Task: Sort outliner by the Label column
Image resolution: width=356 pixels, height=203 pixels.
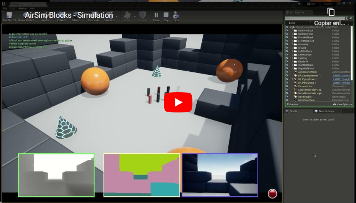Action: pos(292,23)
